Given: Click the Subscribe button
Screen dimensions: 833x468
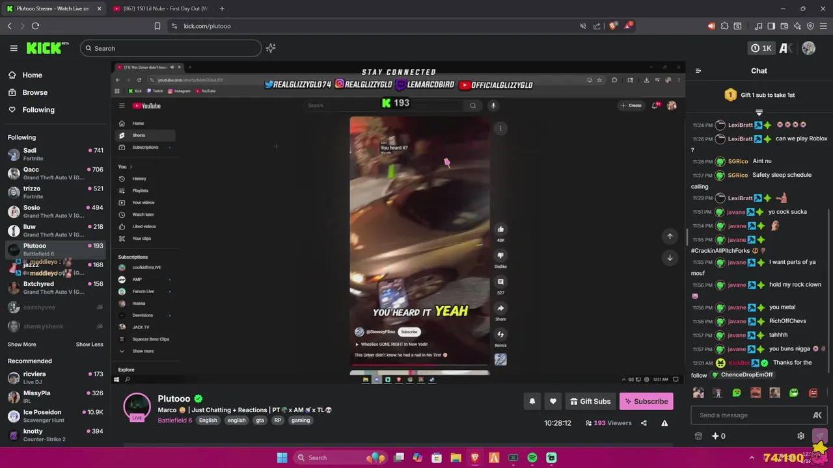Looking at the screenshot, I should tap(646, 402).
